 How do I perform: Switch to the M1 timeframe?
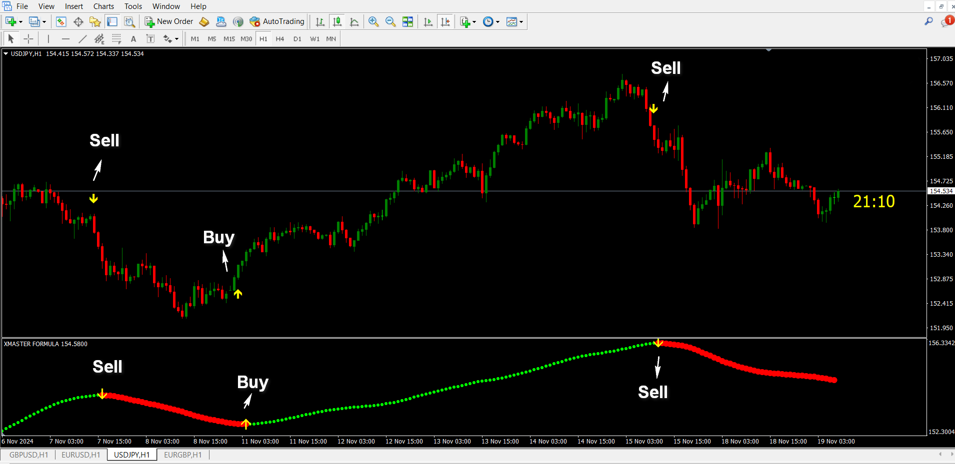point(195,38)
